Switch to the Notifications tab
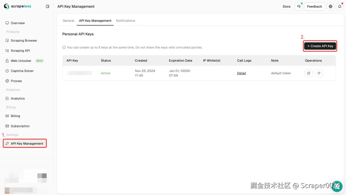The width and height of the screenshot is (346, 195). click(125, 20)
